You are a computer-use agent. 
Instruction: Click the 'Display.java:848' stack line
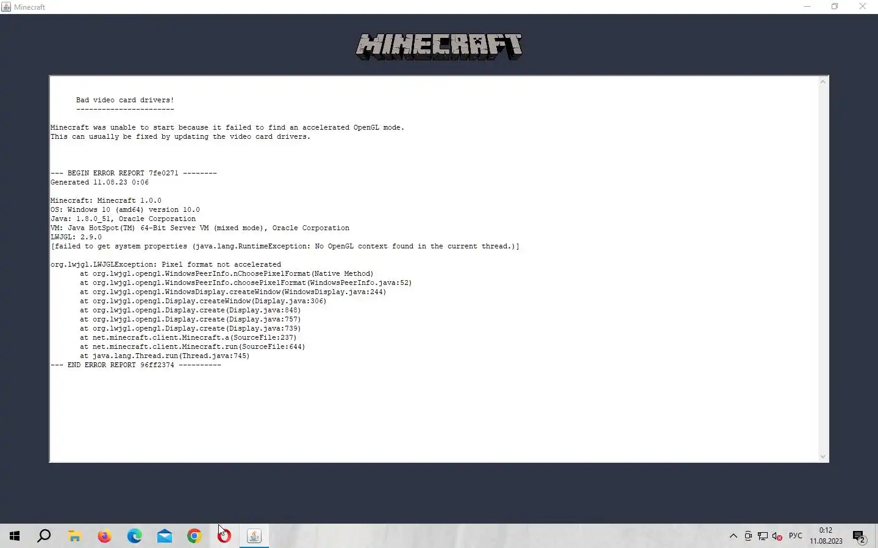click(190, 310)
